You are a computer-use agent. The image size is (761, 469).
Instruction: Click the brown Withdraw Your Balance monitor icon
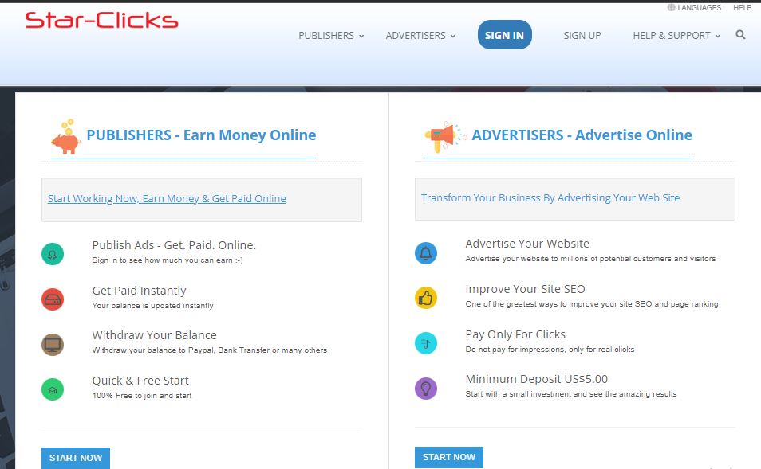pyautogui.click(x=53, y=345)
